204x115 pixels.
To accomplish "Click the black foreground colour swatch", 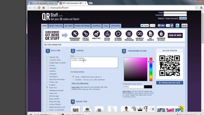I will pos(148,87).
